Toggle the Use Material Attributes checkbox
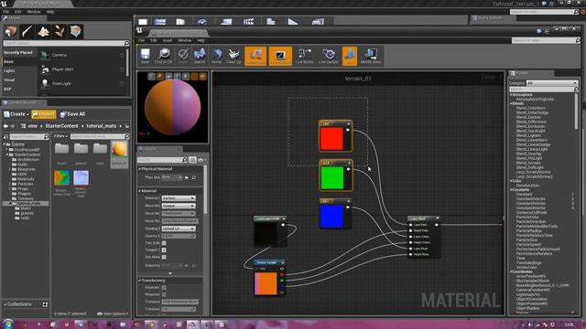Image resolution: width=586 pixels, height=329 pixels. click(164, 257)
